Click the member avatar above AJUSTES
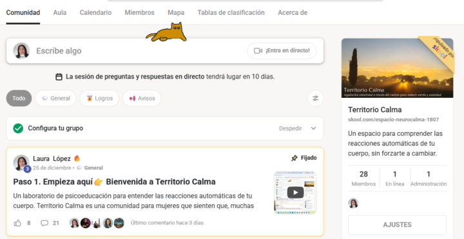 click(x=353, y=203)
